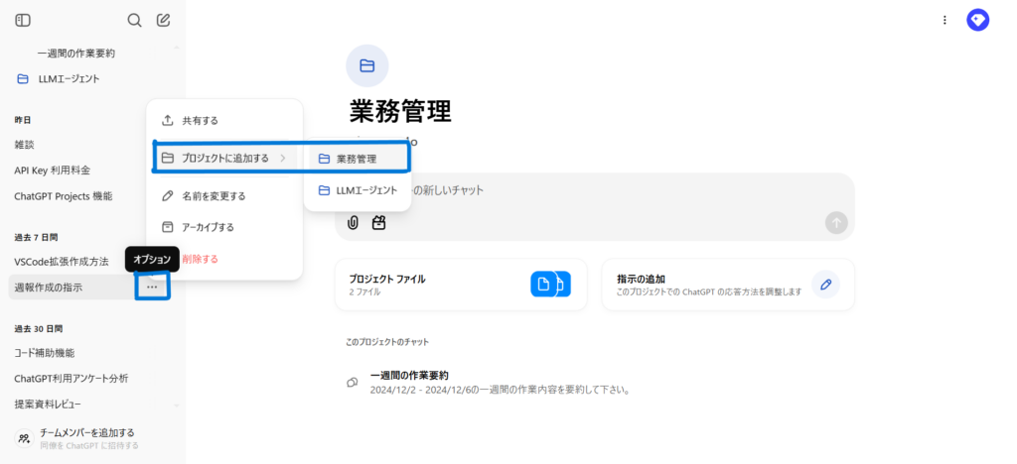1017x464 pixels.
Task: Choose 名前を変更する from the context menu
Action: pyautogui.click(x=214, y=196)
